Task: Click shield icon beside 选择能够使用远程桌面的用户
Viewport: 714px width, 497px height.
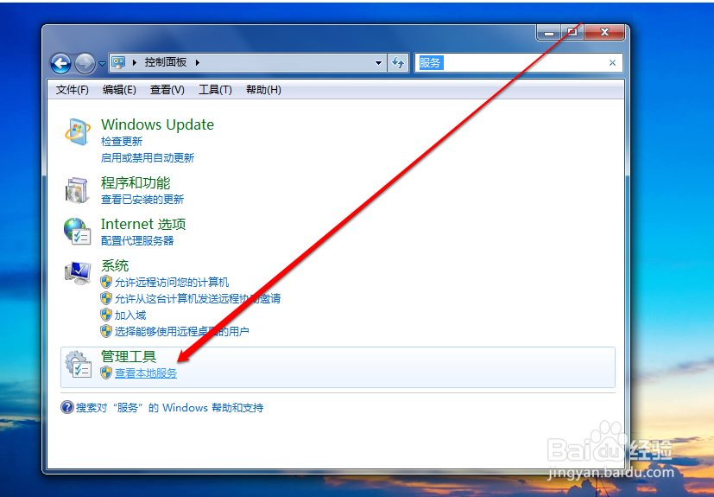Action: [106, 331]
